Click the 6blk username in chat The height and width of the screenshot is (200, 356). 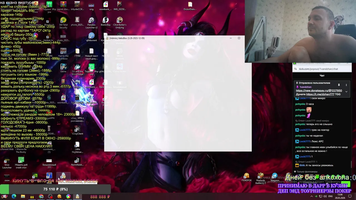(x=302, y=165)
